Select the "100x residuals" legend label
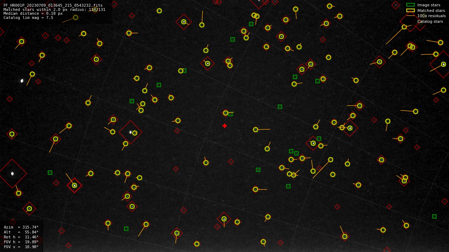Image resolution: width=449 pixels, height=252 pixels. click(x=431, y=16)
